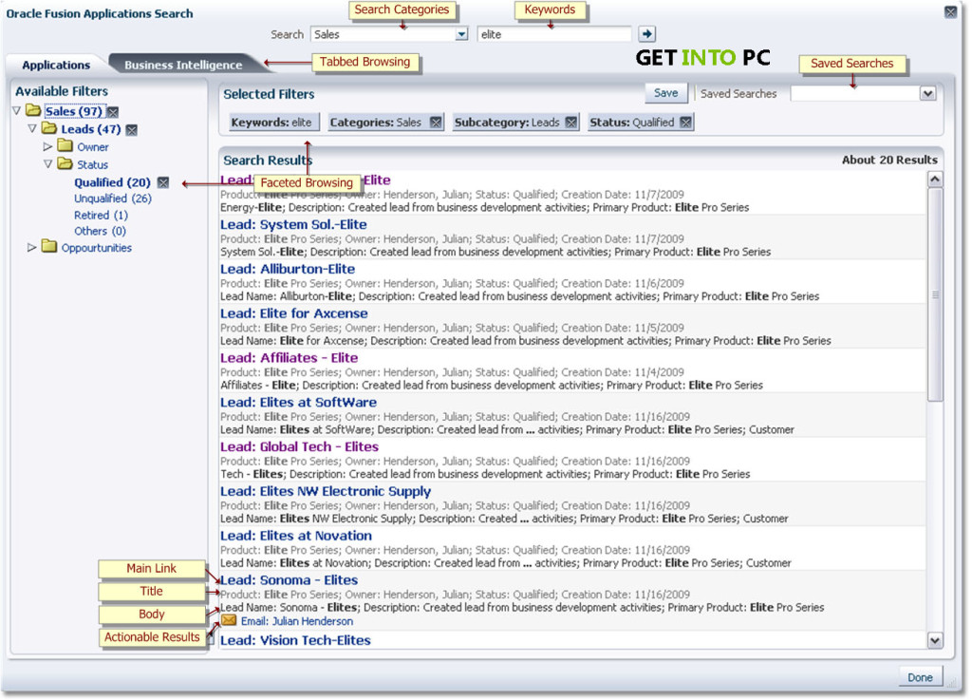Click the Save button for the search
The image size is (972, 700).
point(666,93)
